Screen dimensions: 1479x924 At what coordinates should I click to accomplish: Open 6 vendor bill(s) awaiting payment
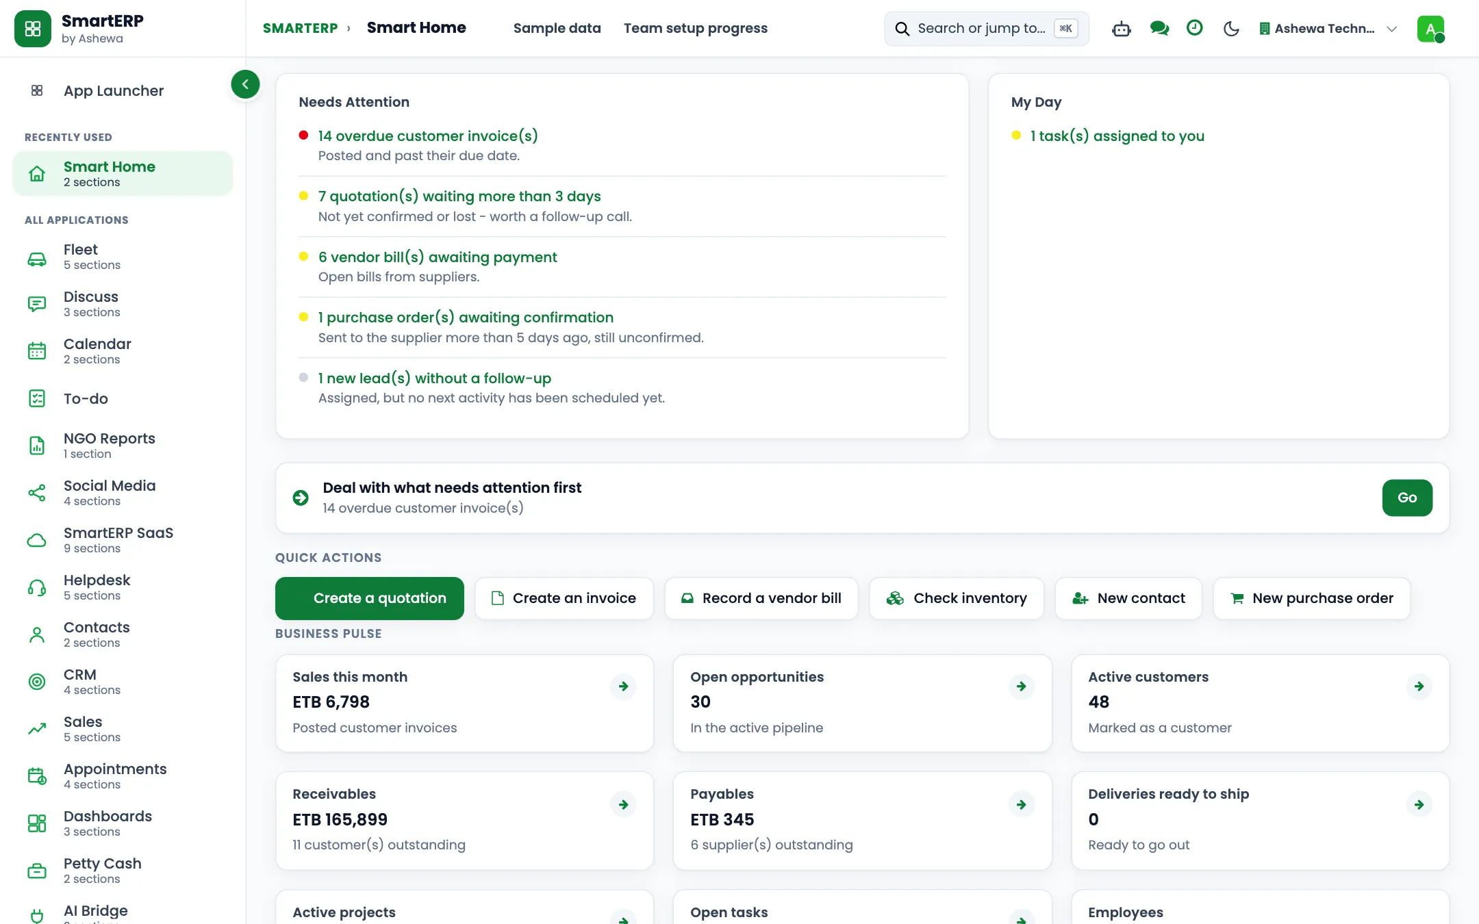[437, 257]
